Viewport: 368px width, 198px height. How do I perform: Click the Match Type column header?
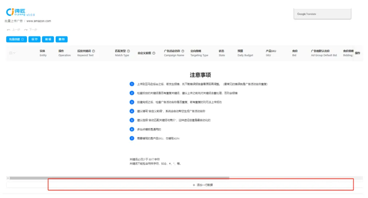point(122,53)
